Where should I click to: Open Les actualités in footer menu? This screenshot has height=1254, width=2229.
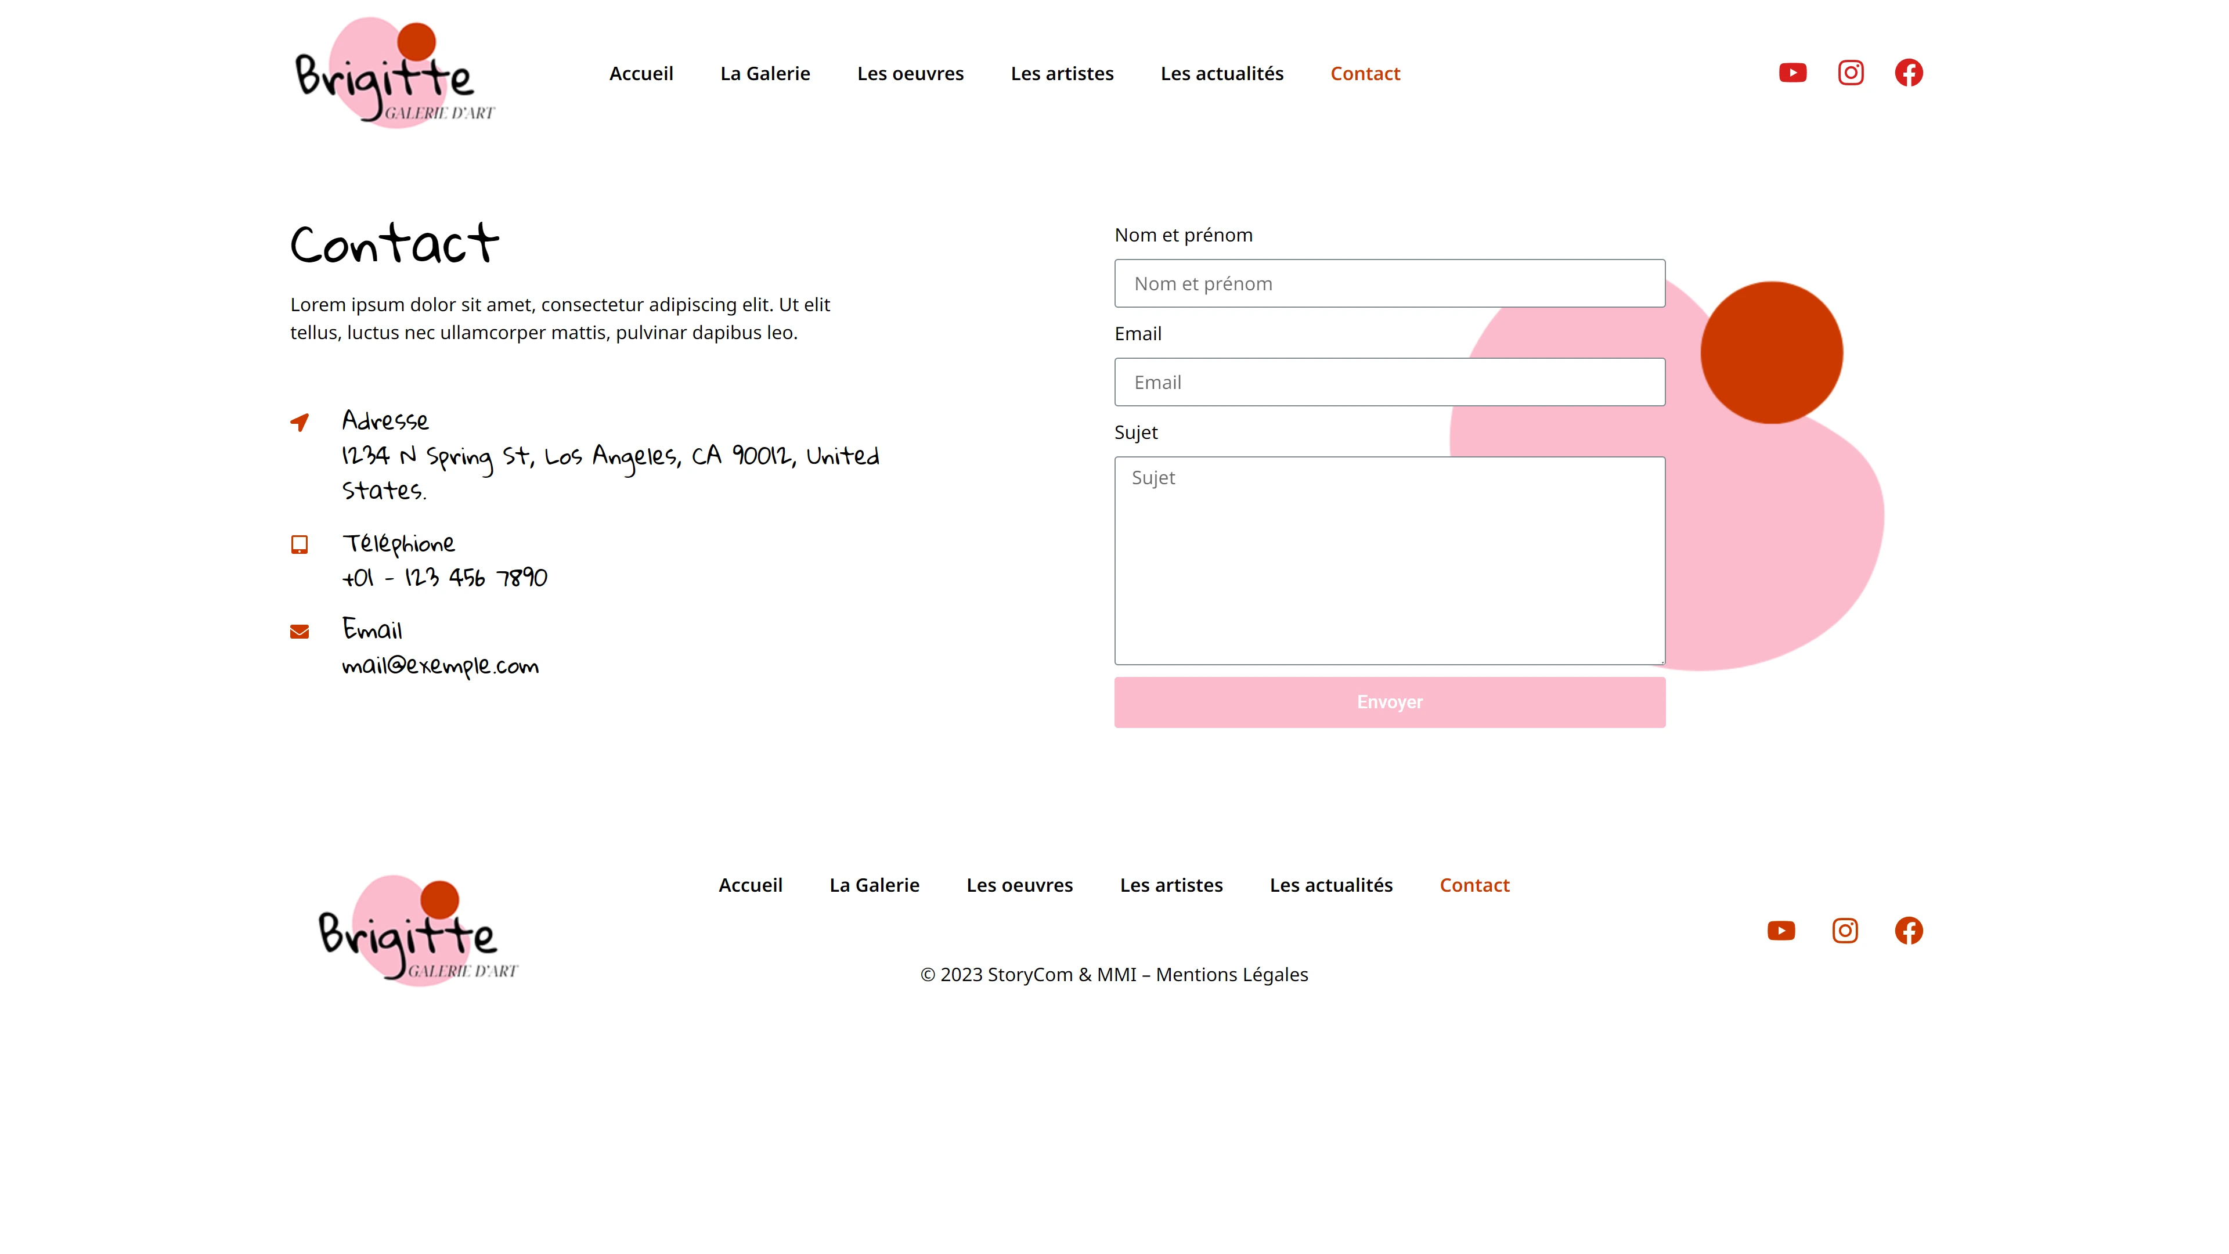[1331, 885]
